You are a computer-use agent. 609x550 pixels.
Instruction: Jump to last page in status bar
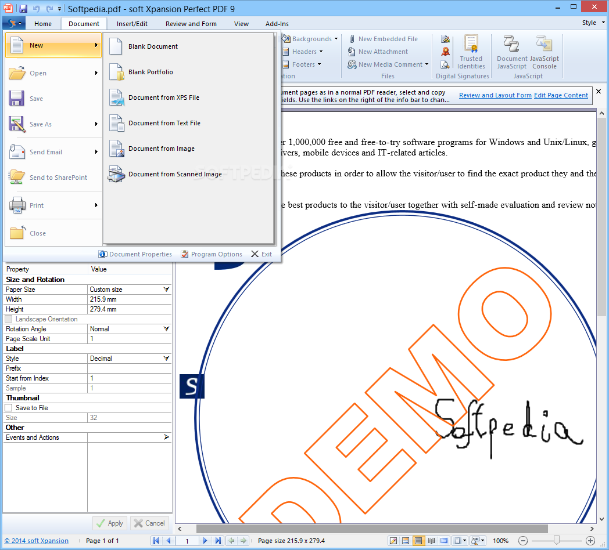click(x=218, y=541)
